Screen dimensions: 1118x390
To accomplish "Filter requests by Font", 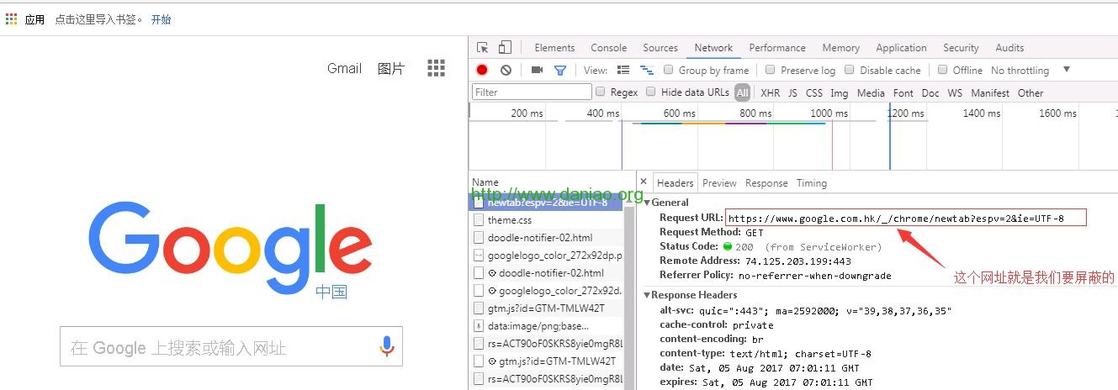I will 903,92.
